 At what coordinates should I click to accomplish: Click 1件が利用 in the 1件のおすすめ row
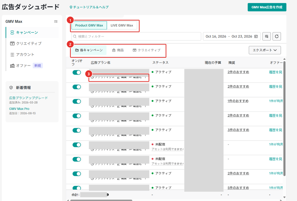pos(276,101)
